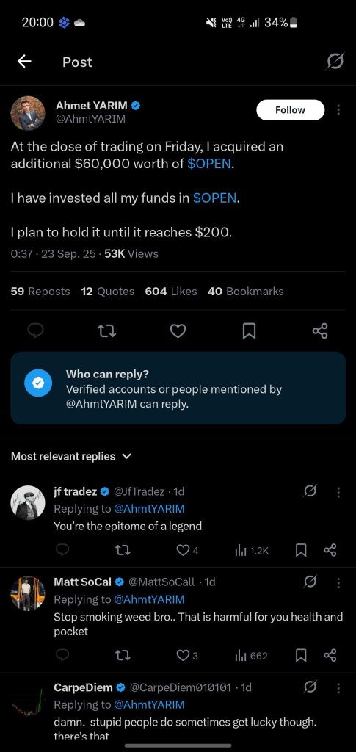Open Ahmet YARIM's profile picture
Screen dimensions: 356x752
pos(28,113)
